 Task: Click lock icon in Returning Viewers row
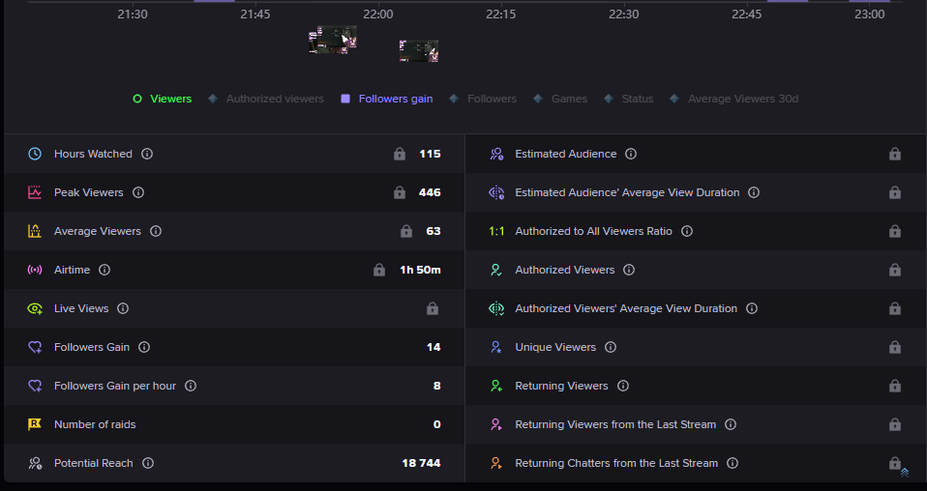click(895, 386)
